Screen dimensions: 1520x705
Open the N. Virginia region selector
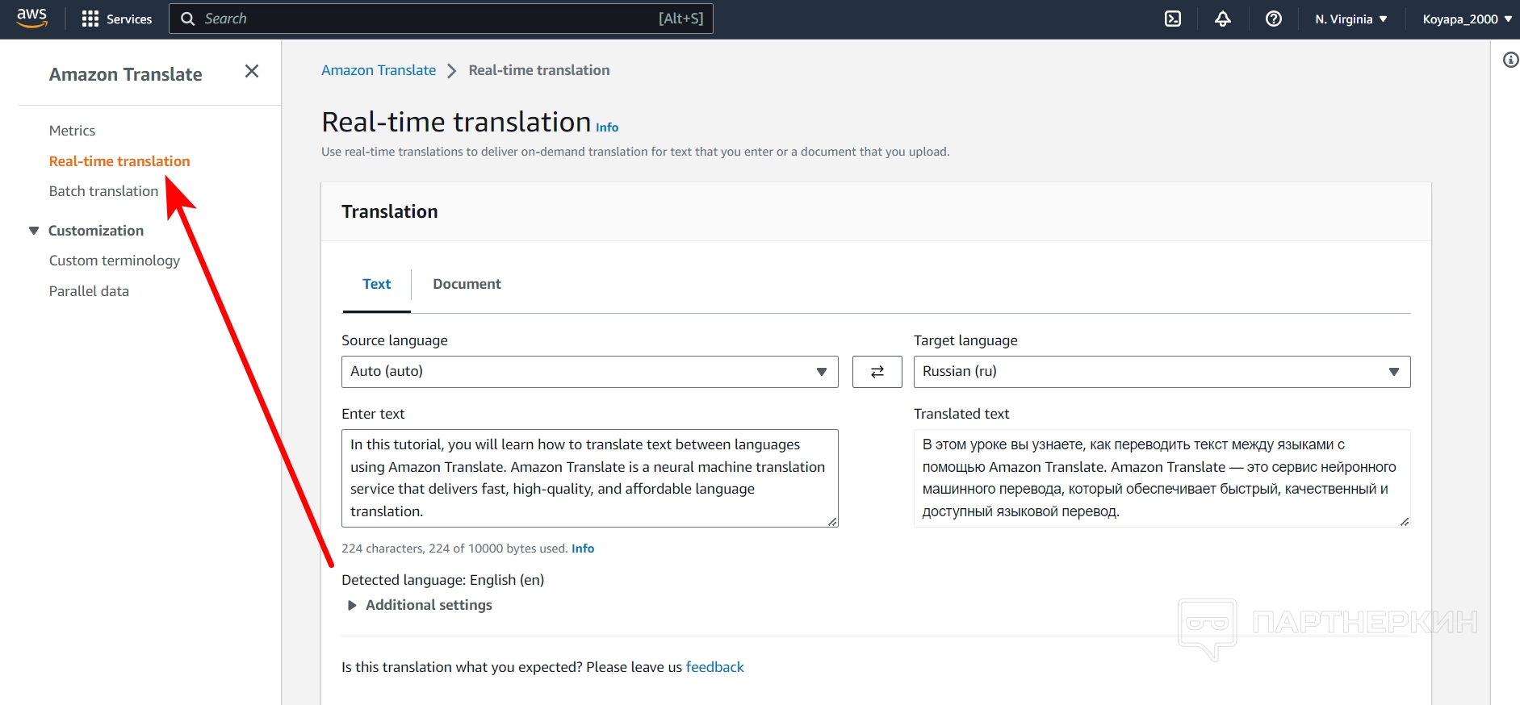pyautogui.click(x=1350, y=19)
